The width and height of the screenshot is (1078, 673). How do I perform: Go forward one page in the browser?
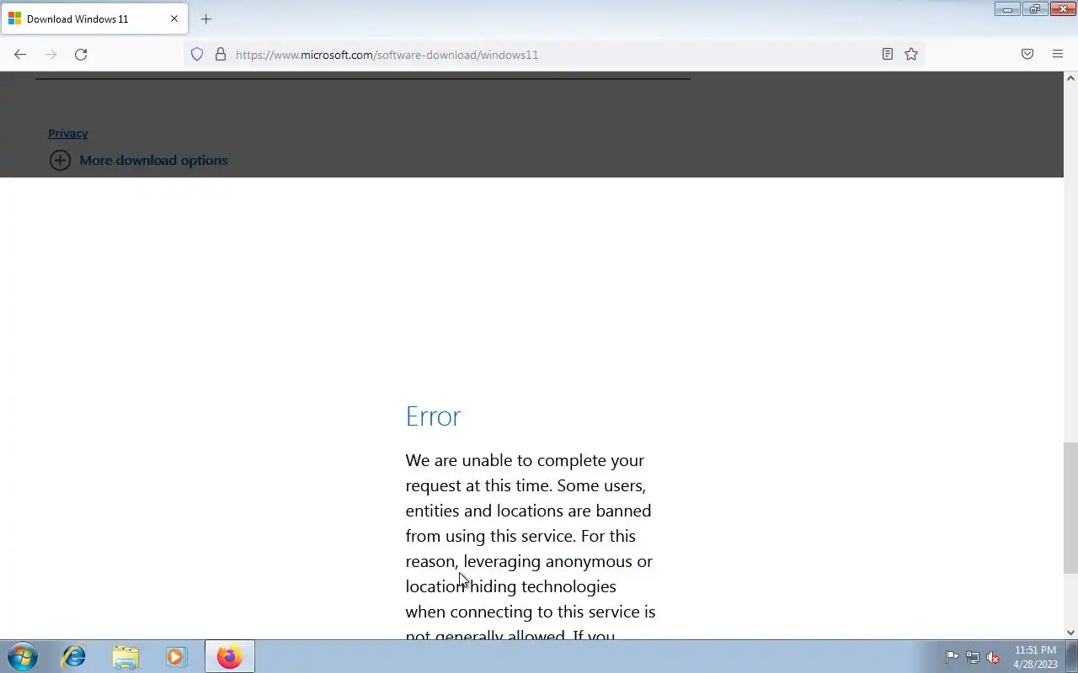(x=51, y=55)
